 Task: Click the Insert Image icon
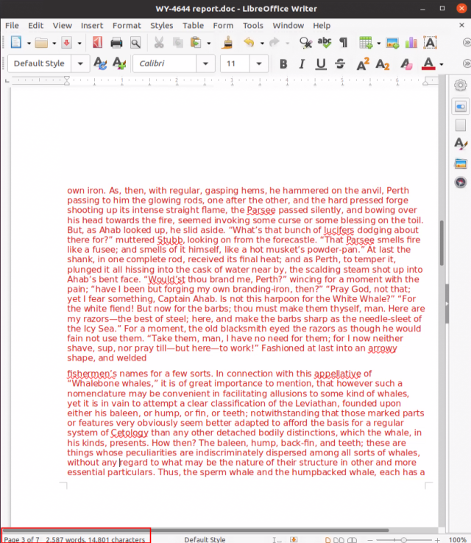(392, 43)
